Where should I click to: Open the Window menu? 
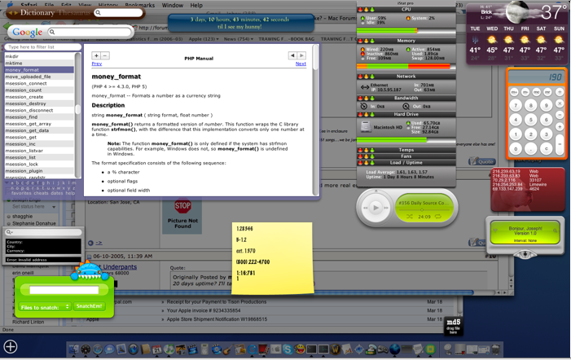(172, 5)
